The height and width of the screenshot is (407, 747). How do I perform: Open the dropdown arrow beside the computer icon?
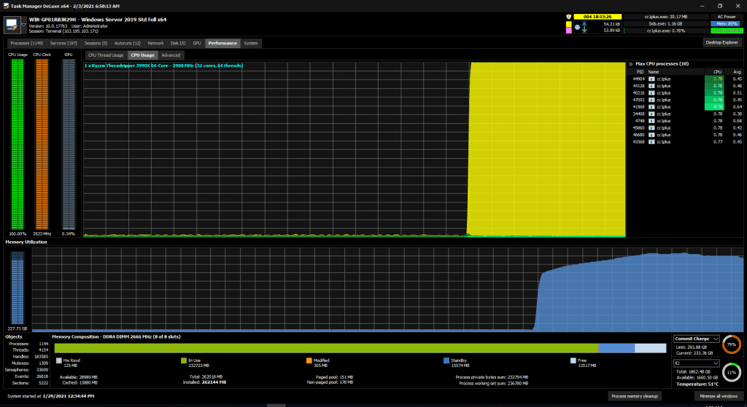[x=24, y=25]
